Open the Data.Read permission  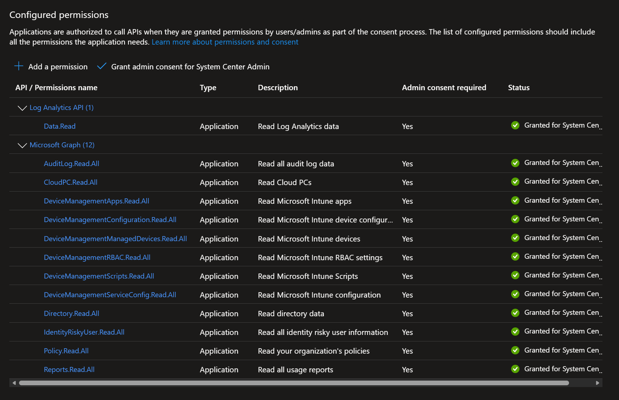click(x=60, y=126)
